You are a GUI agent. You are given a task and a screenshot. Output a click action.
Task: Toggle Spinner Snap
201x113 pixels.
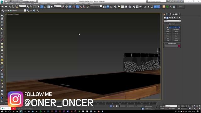tap(84, 7)
